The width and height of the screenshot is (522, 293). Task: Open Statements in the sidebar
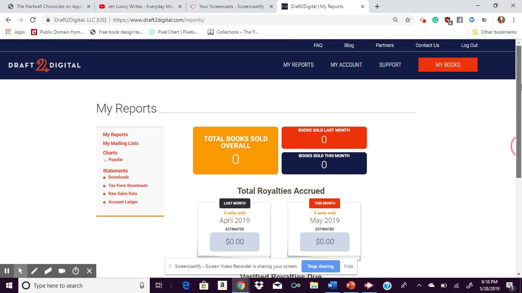(x=115, y=171)
